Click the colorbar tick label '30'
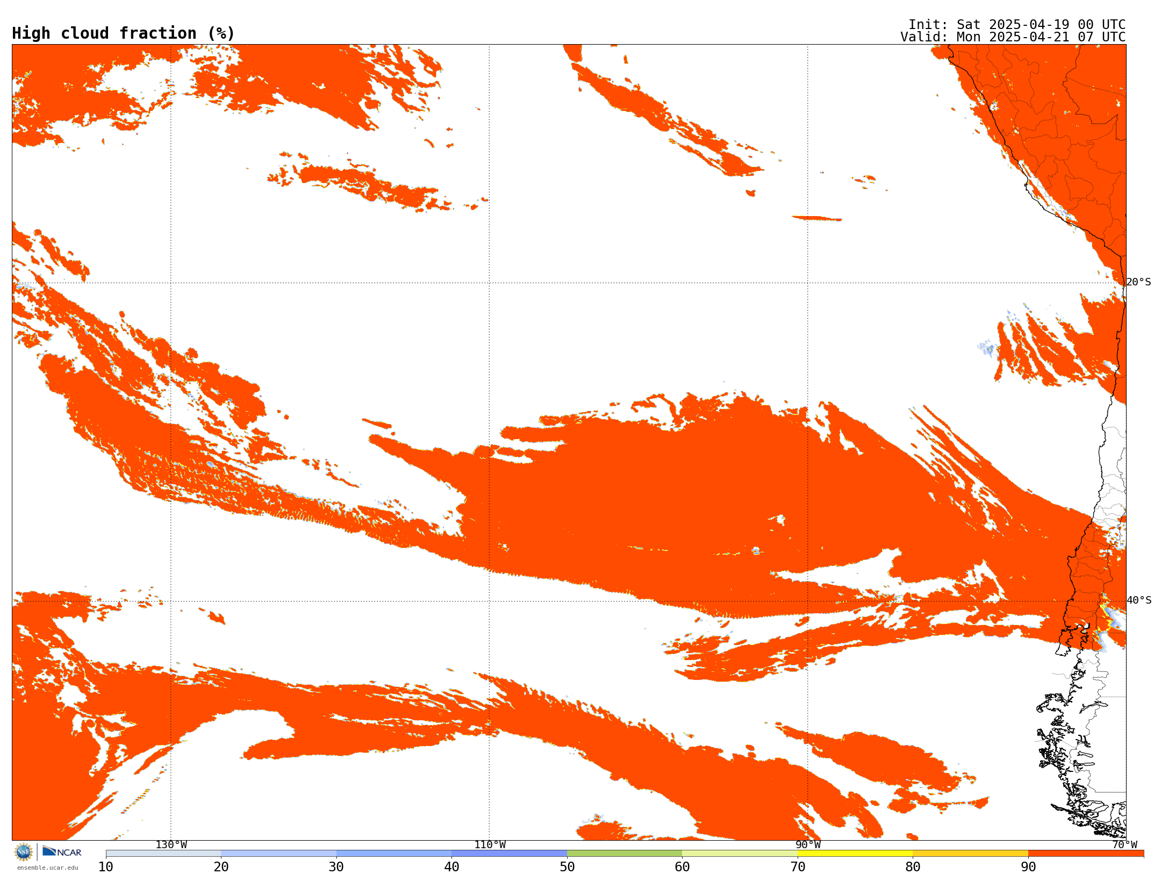Viewport: 1161px width, 874px height. [336, 866]
